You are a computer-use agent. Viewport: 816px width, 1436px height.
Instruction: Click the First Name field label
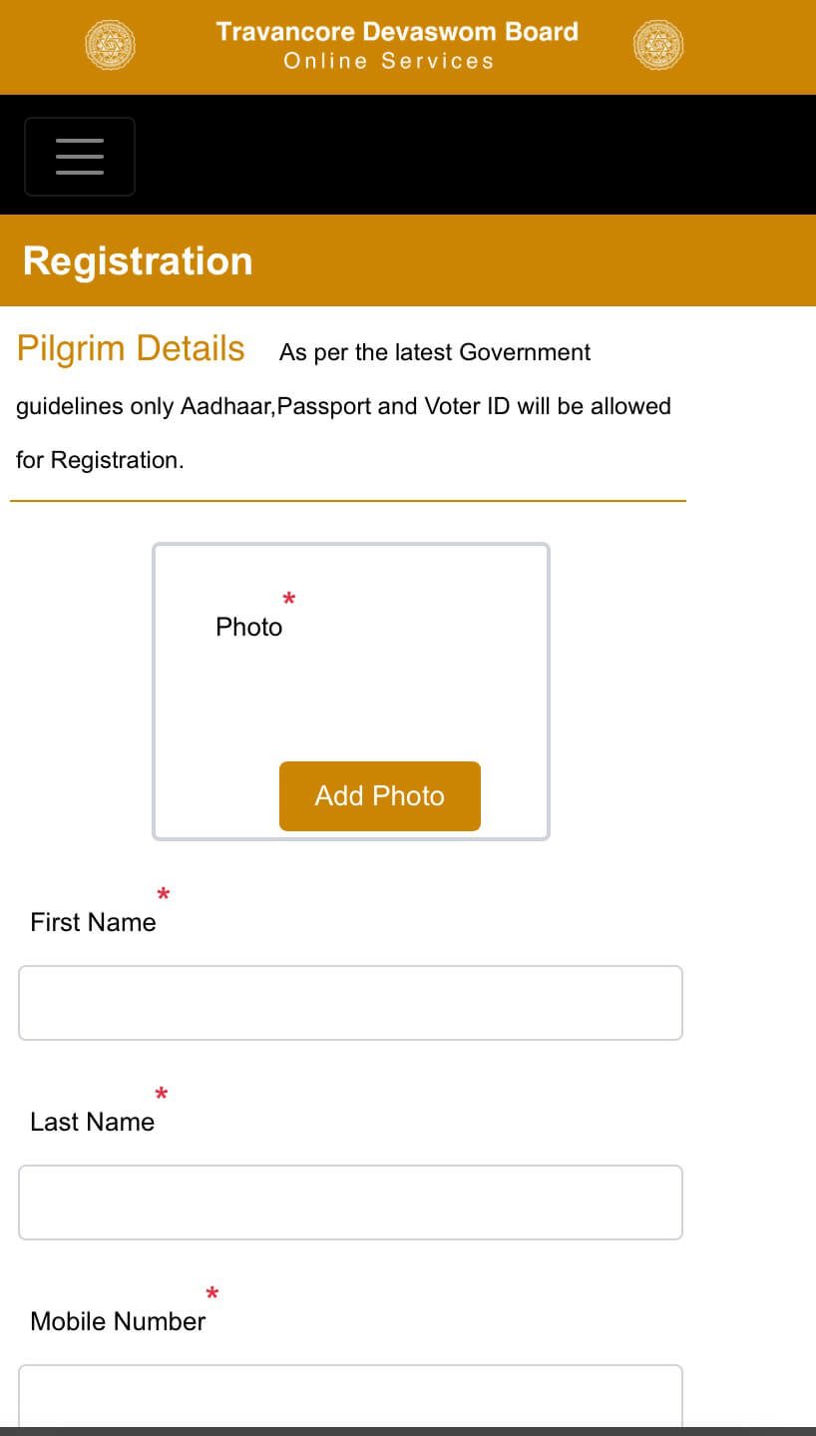93,922
